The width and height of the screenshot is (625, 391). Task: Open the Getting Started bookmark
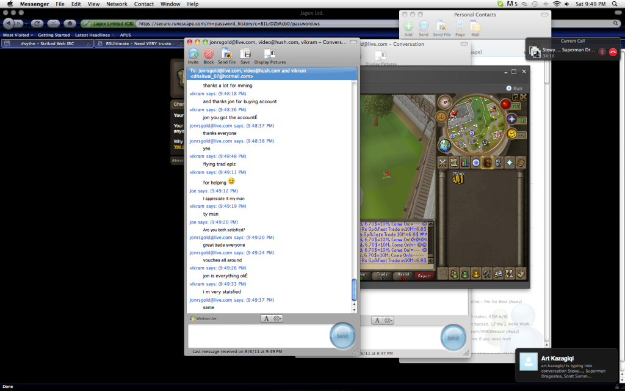(x=54, y=35)
